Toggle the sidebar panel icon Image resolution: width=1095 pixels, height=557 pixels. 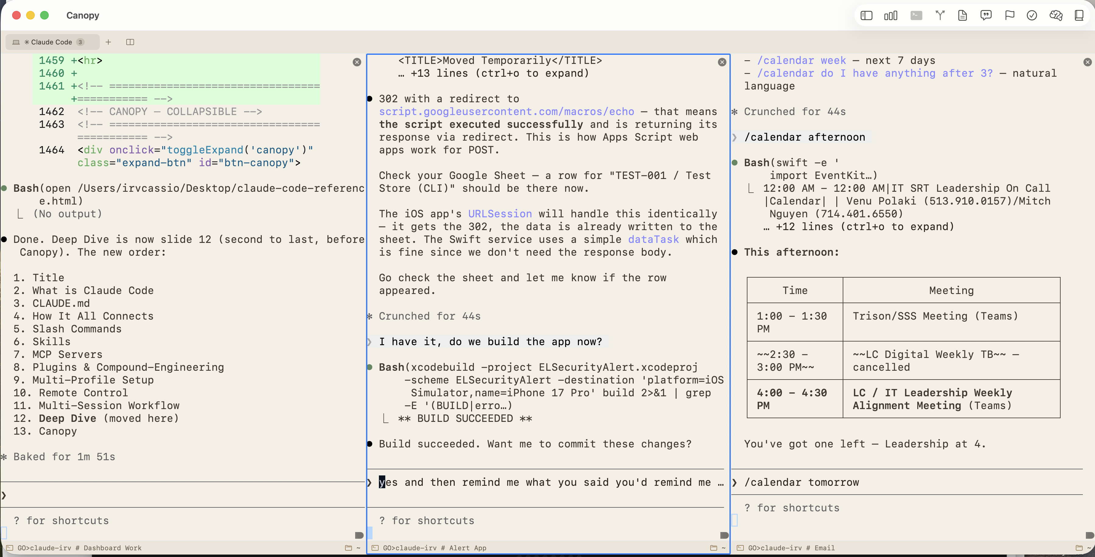point(866,16)
